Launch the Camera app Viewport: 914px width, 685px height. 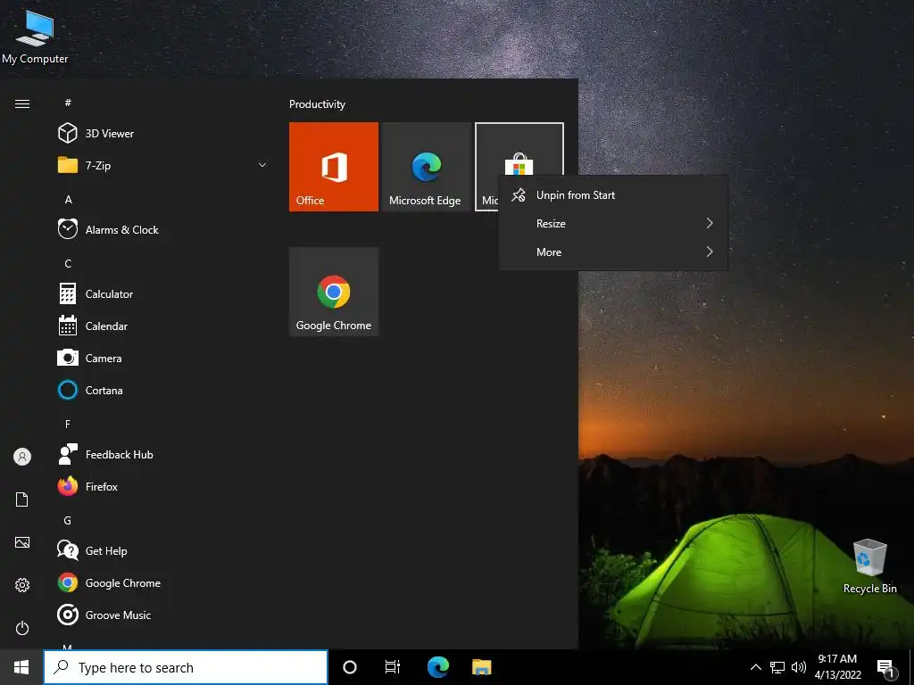coord(161,358)
